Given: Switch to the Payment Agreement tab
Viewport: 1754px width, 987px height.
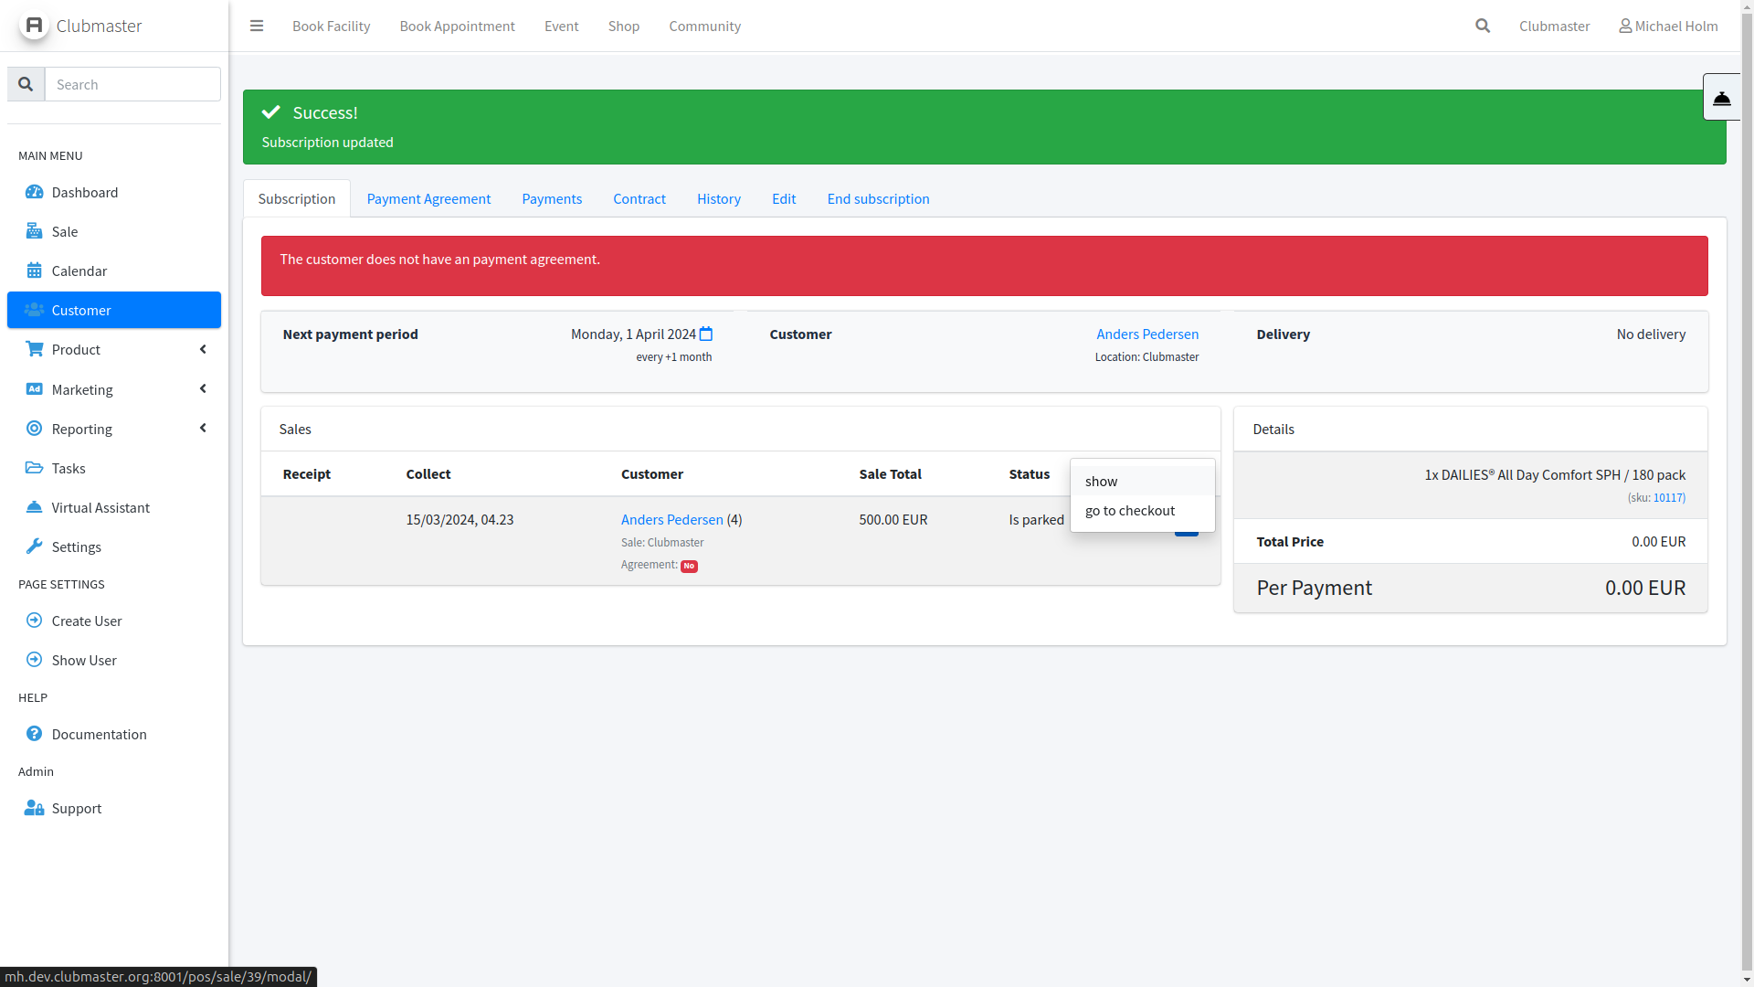Looking at the screenshot, I should click(428, 198).
